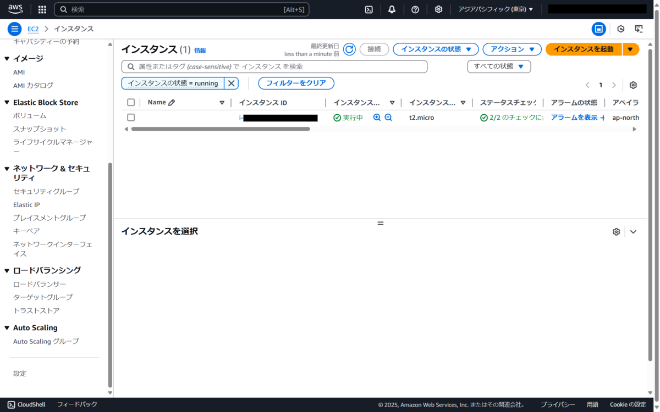660x412 pixels.
Task: Open the redacted instance ID link
Action: pyautogui.click(x=278, y=118)
